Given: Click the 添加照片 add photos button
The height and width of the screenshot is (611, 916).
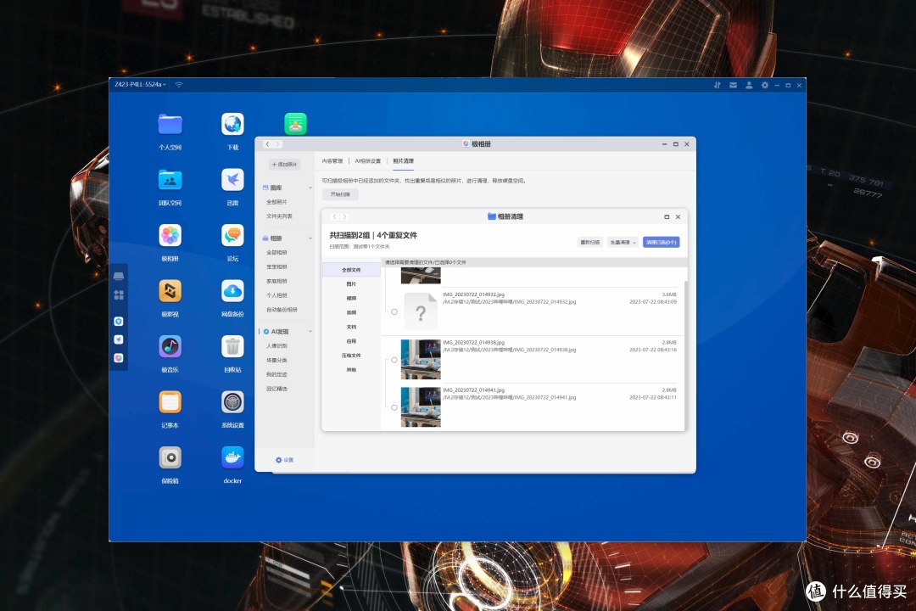Looking at the screenshot, I should click(x=285, y=165).
